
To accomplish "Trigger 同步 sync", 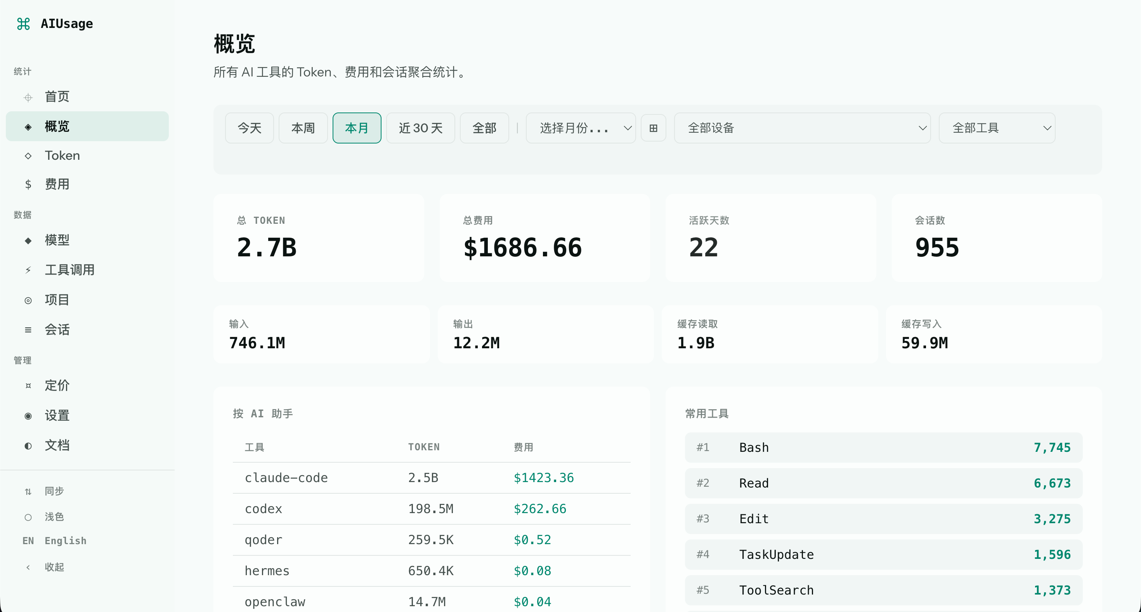I will 87,491.
